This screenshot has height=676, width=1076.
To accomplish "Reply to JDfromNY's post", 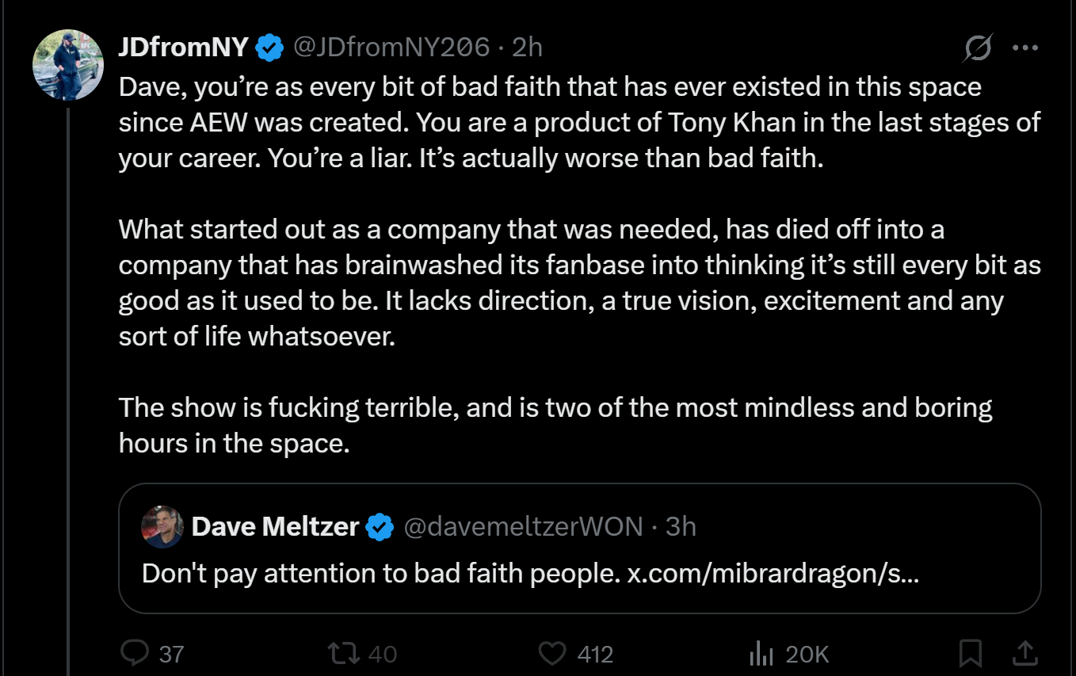I will pos(135,654).
